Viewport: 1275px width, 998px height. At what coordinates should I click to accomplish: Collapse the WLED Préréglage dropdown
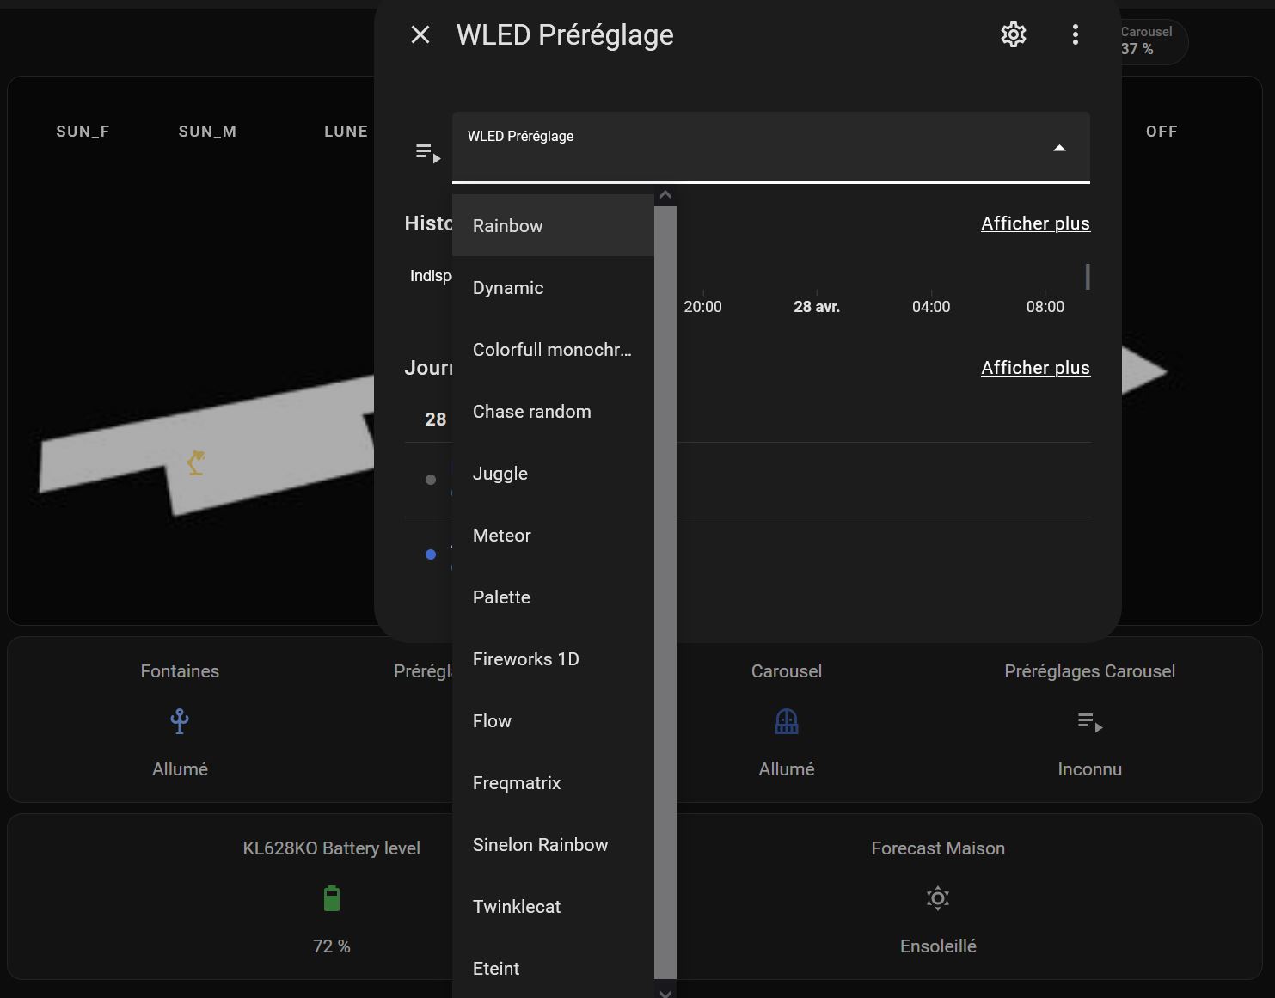pyautogui.click(x=1059, y=148)
